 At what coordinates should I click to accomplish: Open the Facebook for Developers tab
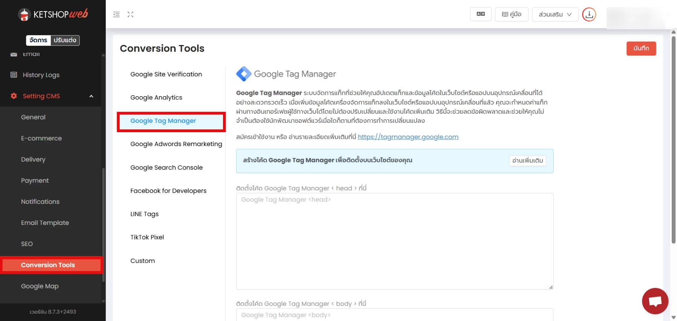[168, 191]
